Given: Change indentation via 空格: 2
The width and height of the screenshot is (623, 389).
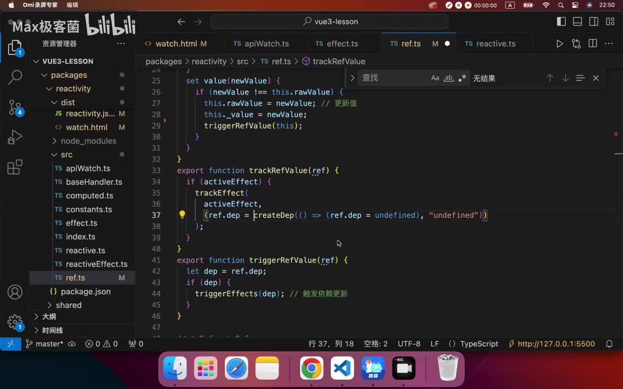Looking at the screenshot, I should pyautogui.click(x=375, y=344).
